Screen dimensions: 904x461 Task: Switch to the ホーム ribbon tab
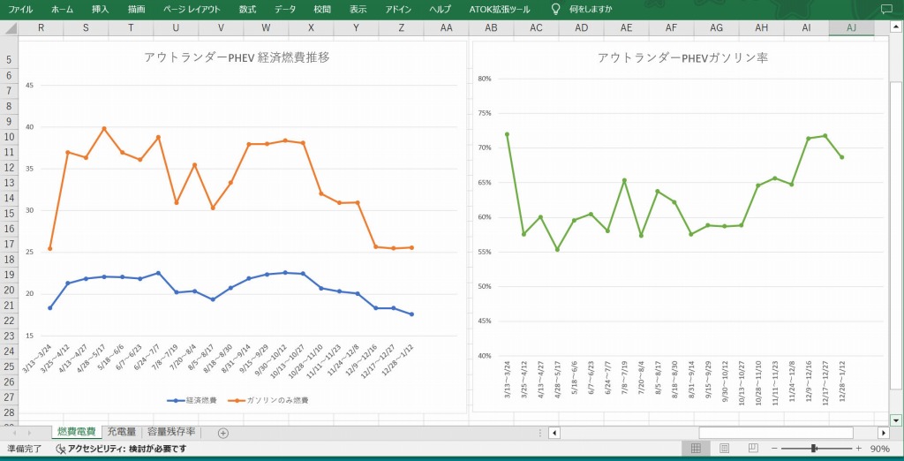click(x=63, y=9)
